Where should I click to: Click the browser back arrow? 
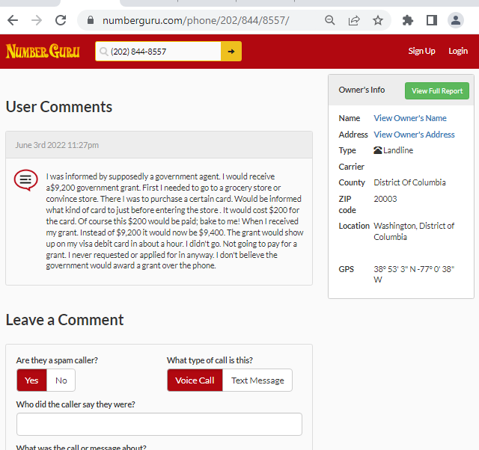click(x=13, y=20)
